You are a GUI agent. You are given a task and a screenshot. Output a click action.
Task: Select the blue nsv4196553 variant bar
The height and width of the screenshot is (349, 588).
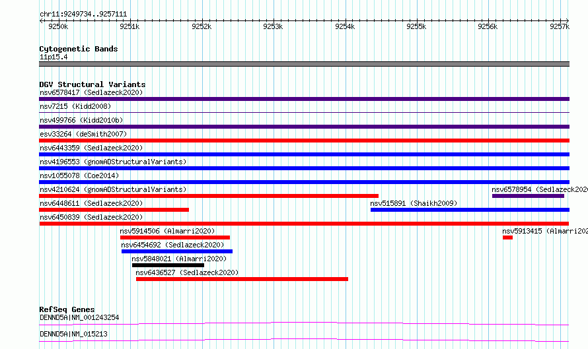(x=304, y=168)
